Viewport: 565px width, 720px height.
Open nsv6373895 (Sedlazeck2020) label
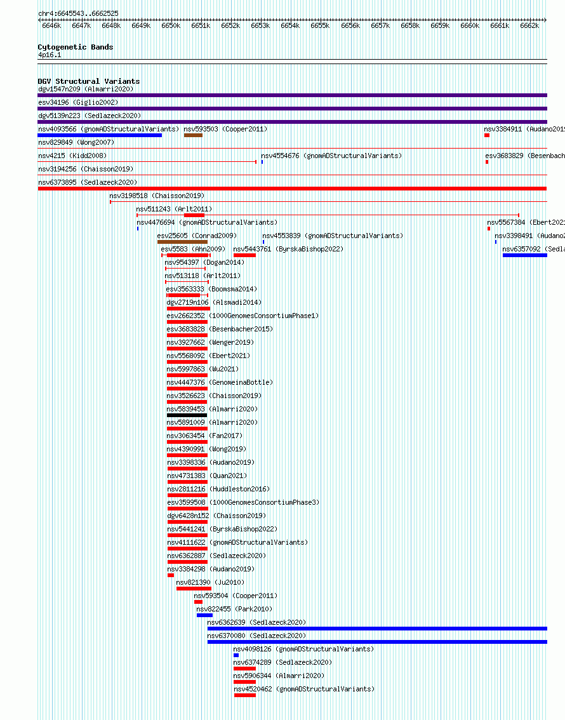coord(88,182)
